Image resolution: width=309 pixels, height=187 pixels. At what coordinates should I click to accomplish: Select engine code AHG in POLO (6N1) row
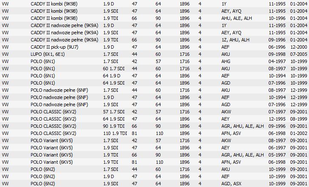[x=226, y=61]
